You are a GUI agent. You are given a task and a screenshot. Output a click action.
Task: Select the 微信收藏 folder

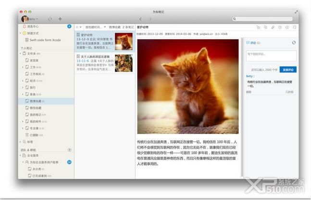pos(36,108)
